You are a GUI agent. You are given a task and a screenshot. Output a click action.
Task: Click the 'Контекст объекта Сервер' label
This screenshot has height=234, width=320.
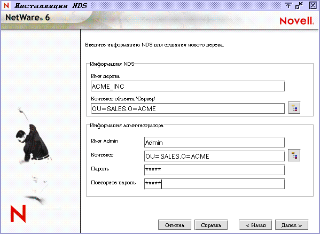pos(123,99)
